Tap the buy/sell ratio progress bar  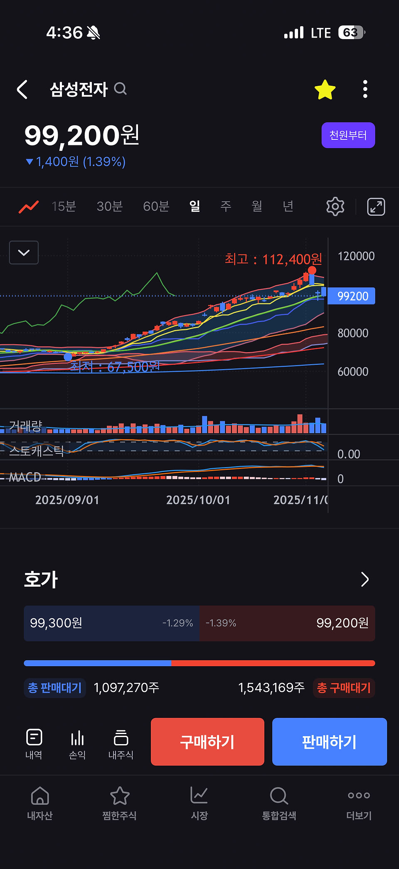click(x=199, y=663)
